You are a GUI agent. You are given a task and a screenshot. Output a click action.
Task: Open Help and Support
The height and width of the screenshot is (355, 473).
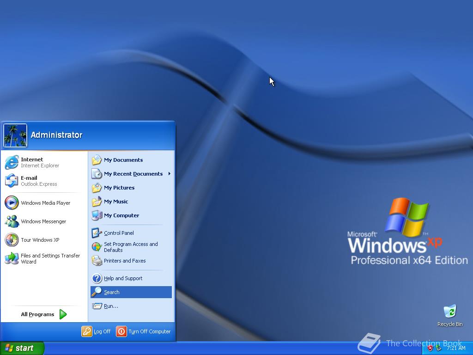[x=123, y=278]
